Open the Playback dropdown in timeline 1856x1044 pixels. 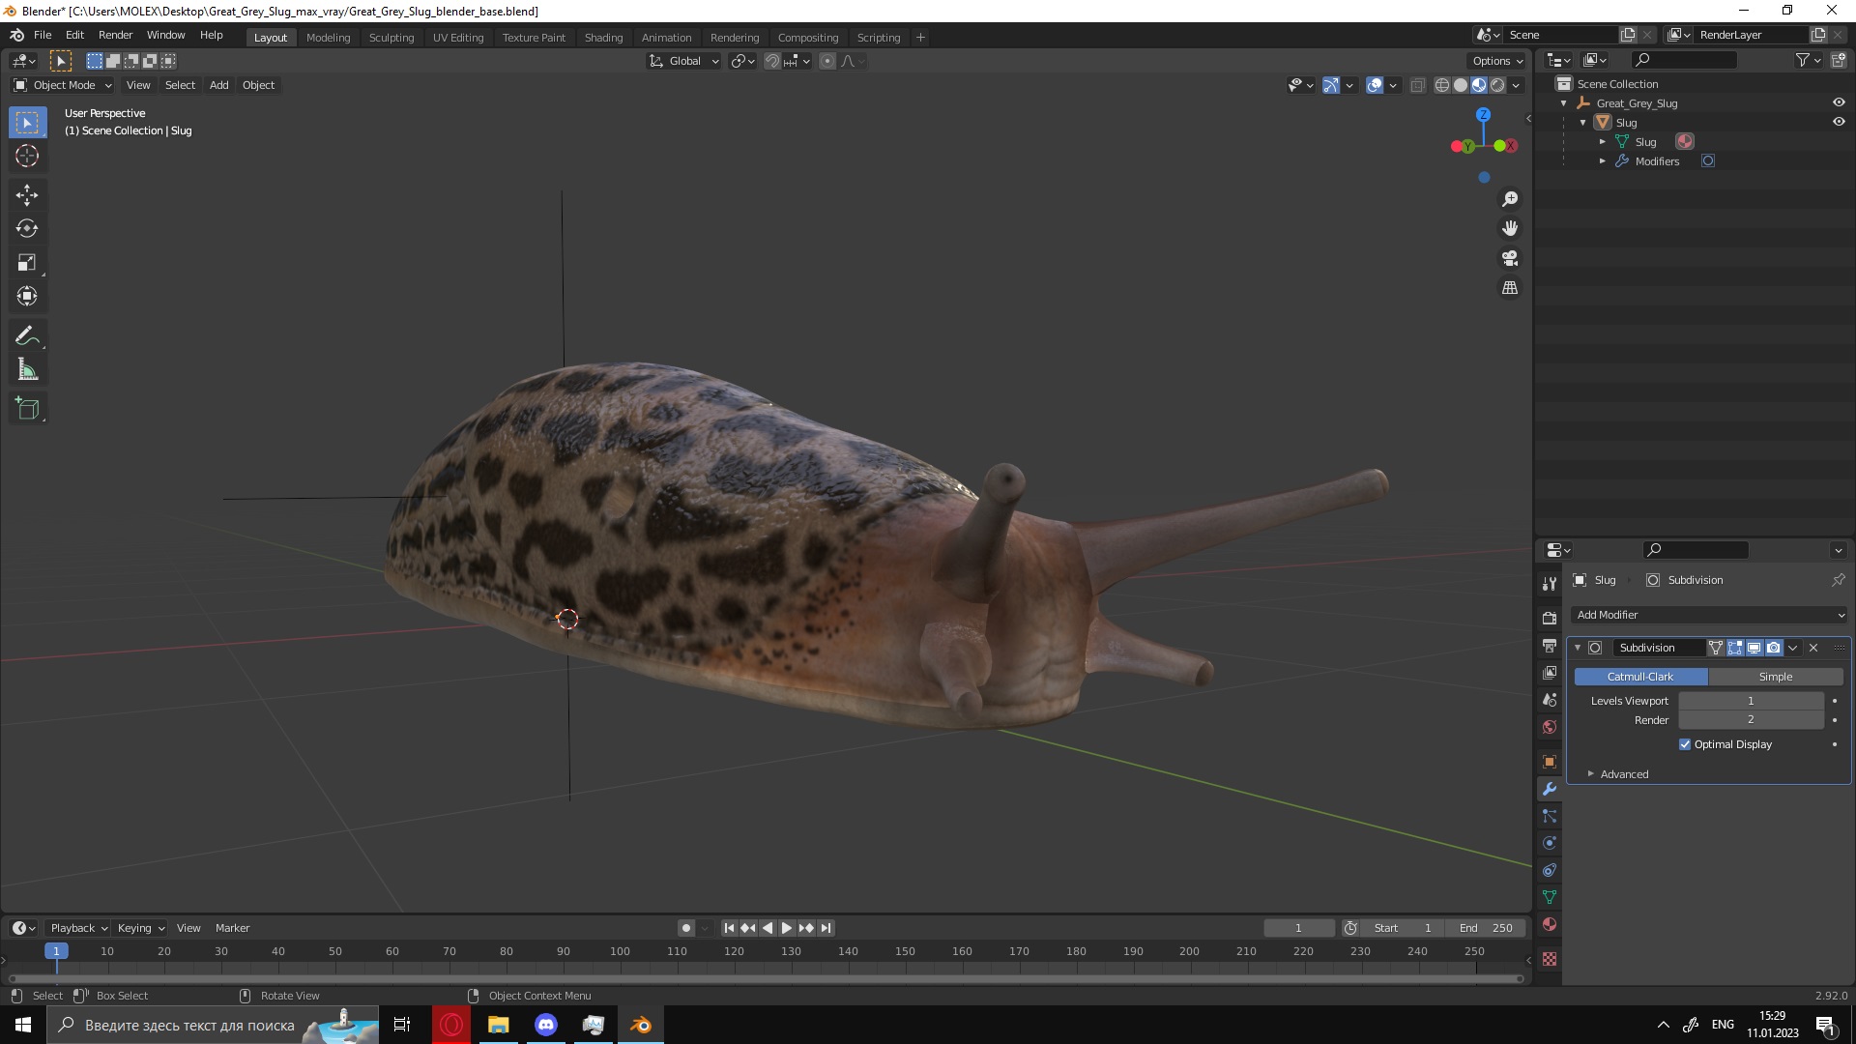[x=78, y=928]
